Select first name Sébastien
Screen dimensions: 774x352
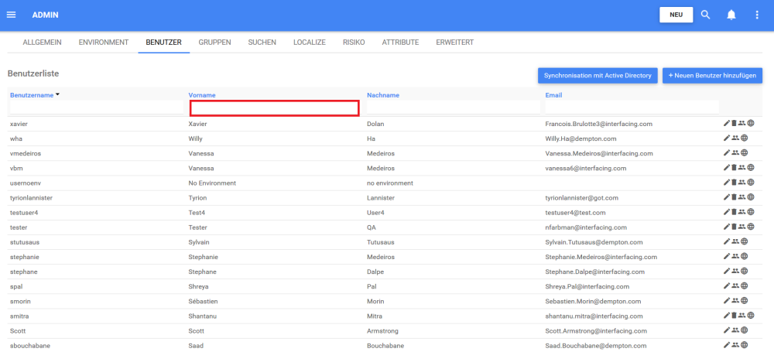204,301
